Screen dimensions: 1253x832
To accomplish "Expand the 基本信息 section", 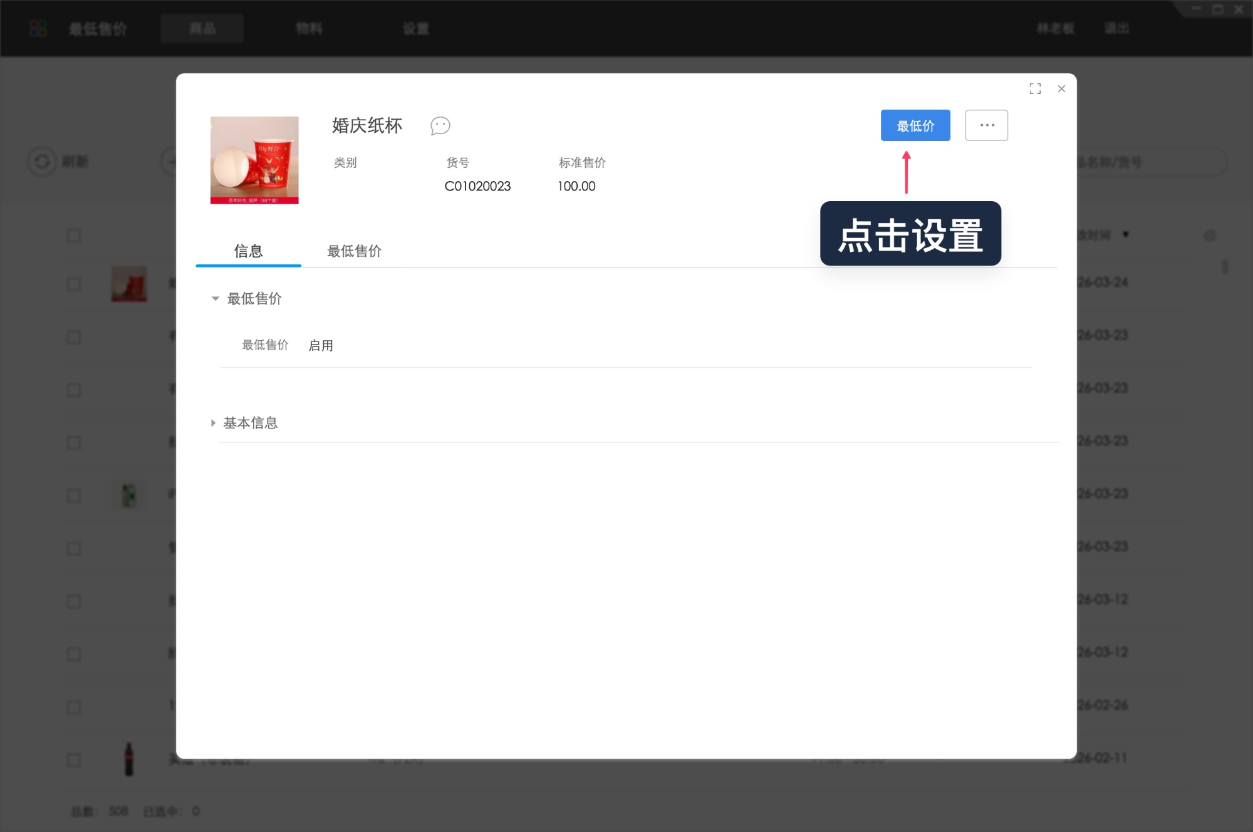I will coord(214,423).
